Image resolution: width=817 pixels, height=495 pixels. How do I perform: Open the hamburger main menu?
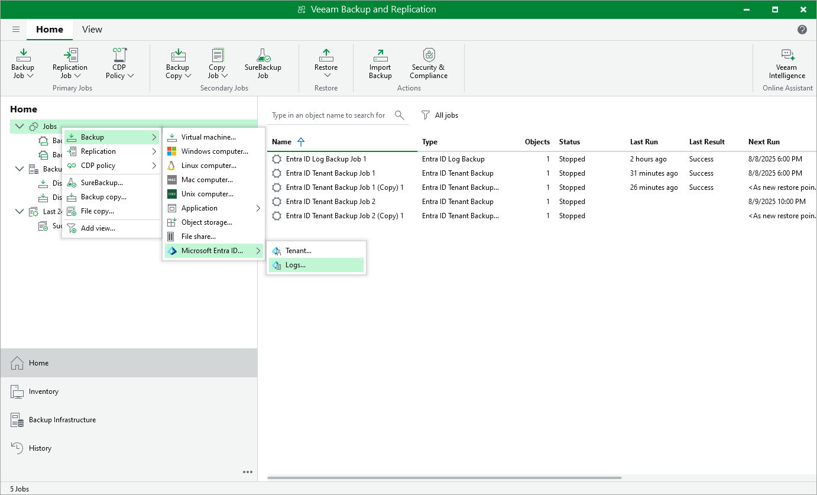point(16,29)
